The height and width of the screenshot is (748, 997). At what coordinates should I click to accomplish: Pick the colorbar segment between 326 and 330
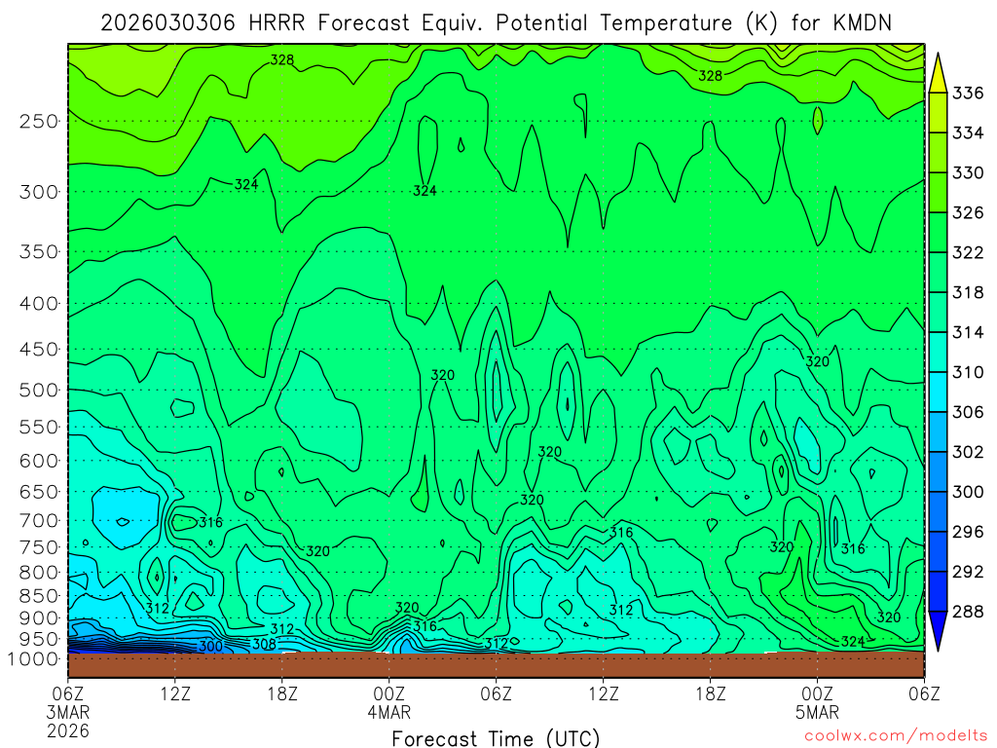(x=938, y=192)
